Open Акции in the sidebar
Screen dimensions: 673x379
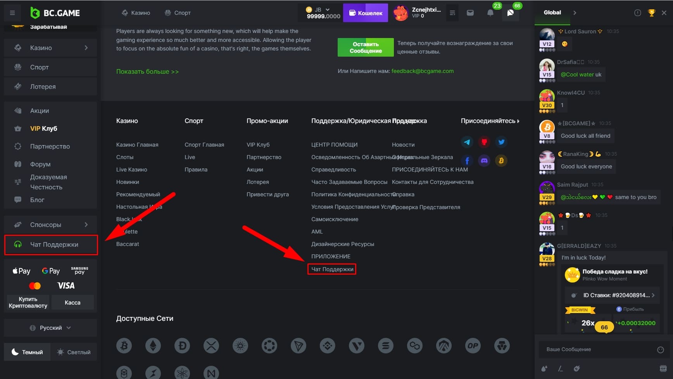coord(50,111)
